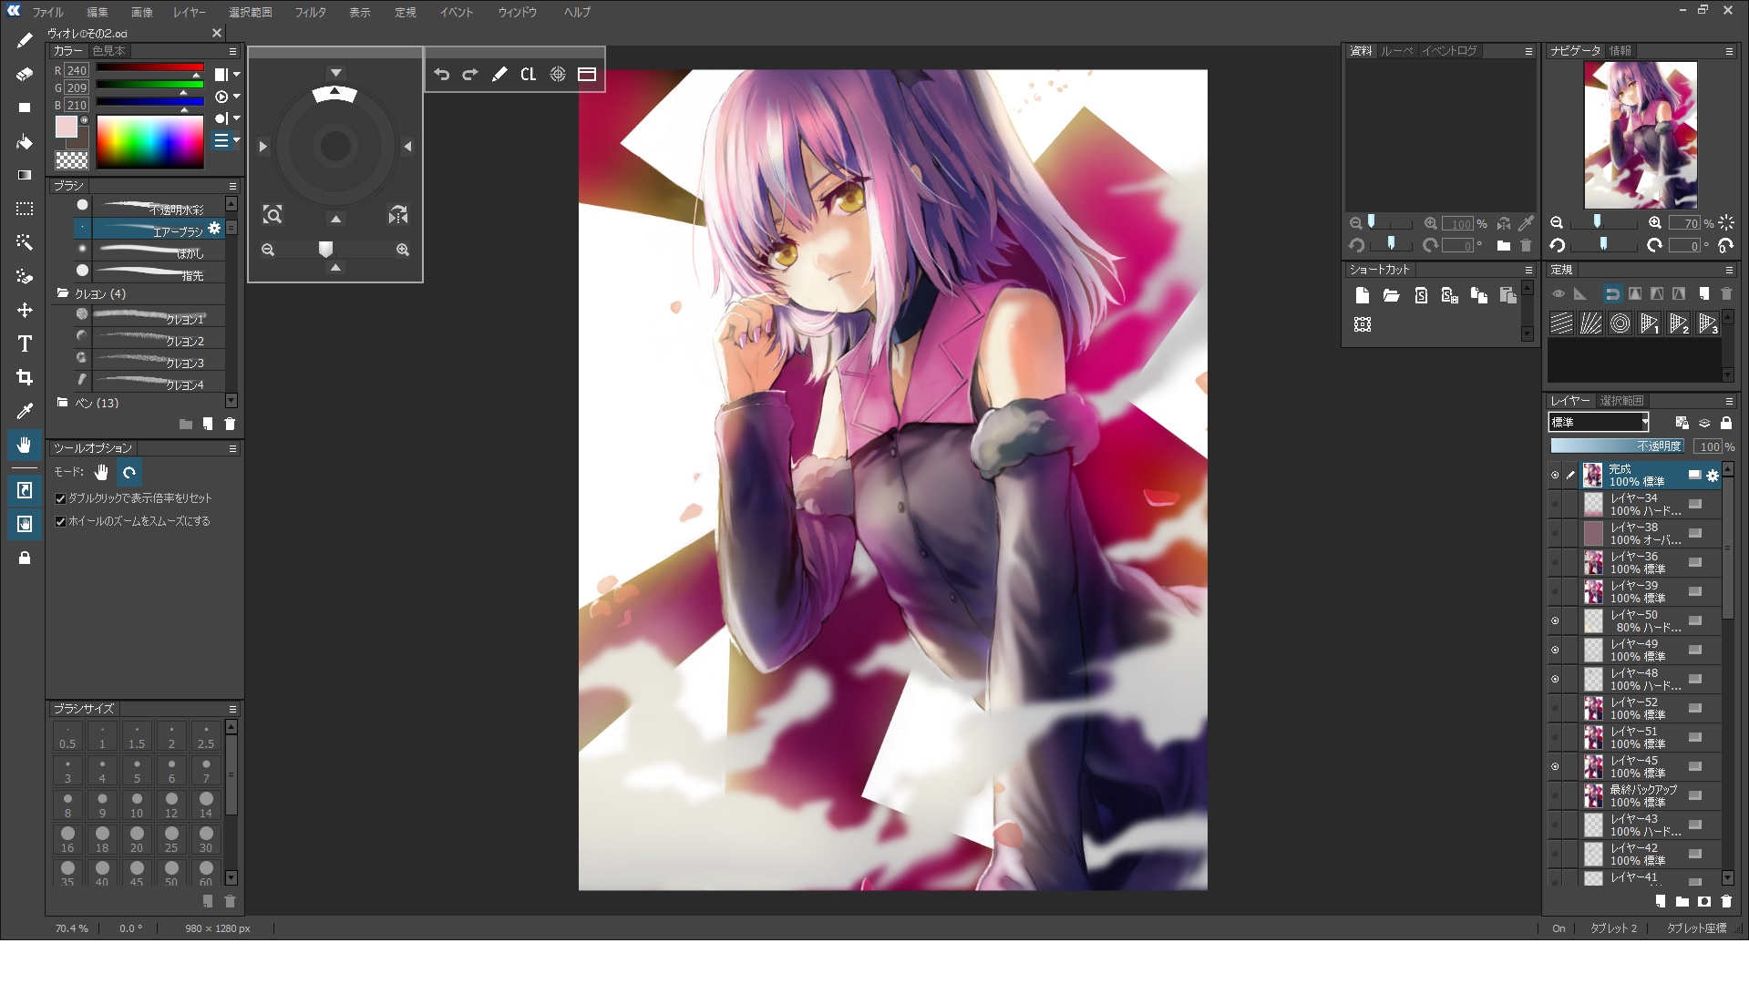The height and width of the screenshot is (984, 1749).
Task: Switch to the 情報 tab
Action: pyautogui.click(x=1620, y=51)
